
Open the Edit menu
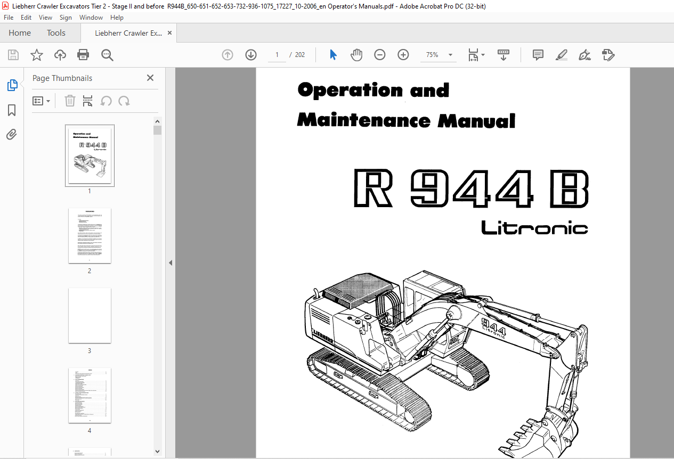pyautogui.click(x=26, y=18)
